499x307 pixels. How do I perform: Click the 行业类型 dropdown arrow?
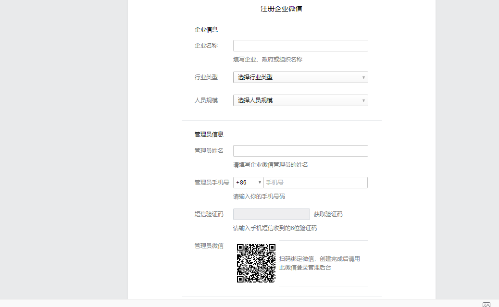click(364, 77)
